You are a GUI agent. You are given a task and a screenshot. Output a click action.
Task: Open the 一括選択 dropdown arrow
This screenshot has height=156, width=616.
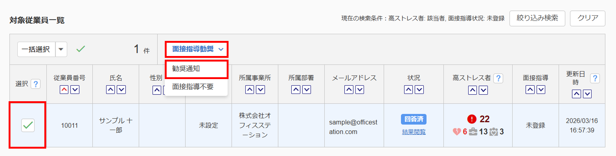point(61,49)
